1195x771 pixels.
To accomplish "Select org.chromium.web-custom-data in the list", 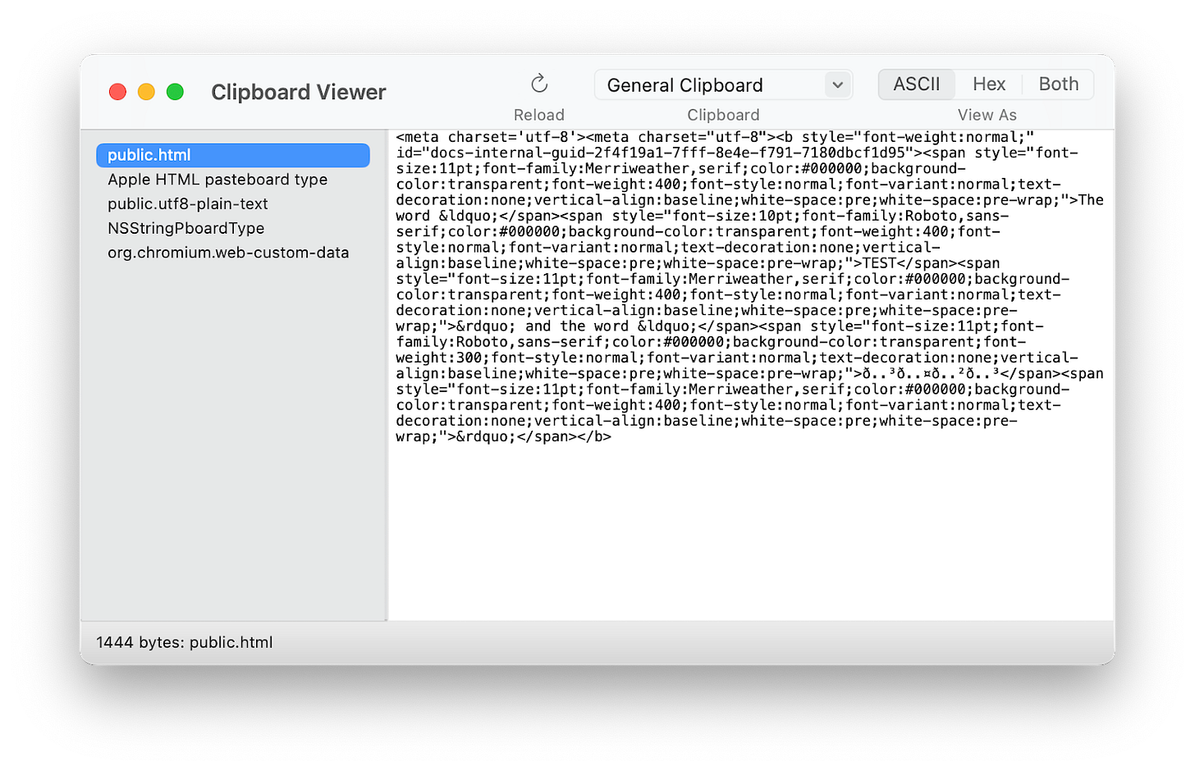I will [x=228, y=253].
